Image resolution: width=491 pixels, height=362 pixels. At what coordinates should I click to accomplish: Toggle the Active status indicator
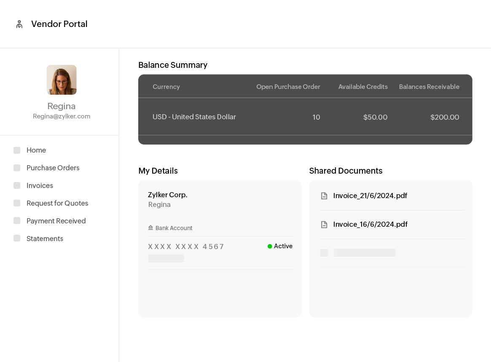pos(270,246)
